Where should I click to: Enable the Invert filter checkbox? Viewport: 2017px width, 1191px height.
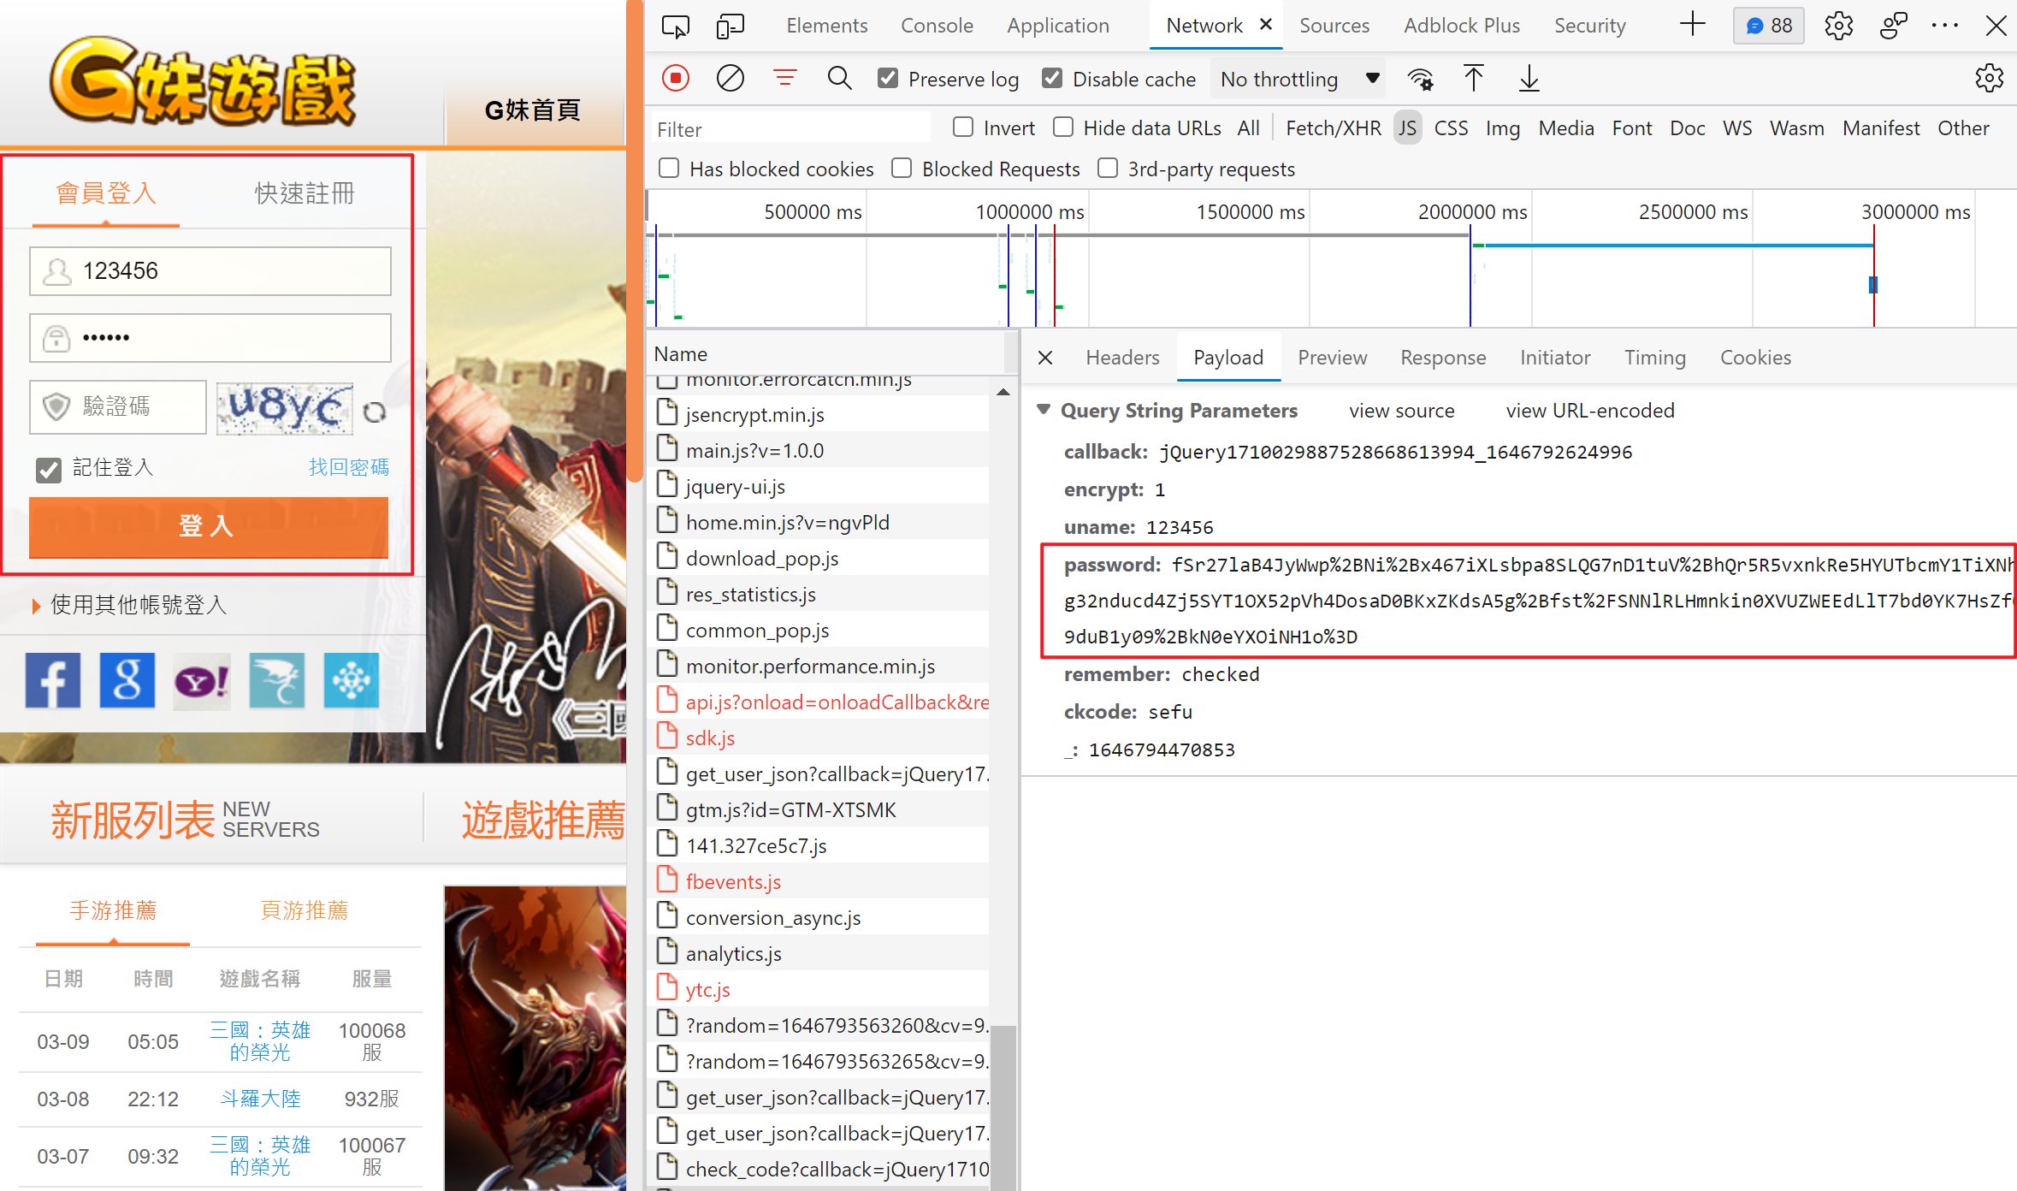(x=963, y=127)
